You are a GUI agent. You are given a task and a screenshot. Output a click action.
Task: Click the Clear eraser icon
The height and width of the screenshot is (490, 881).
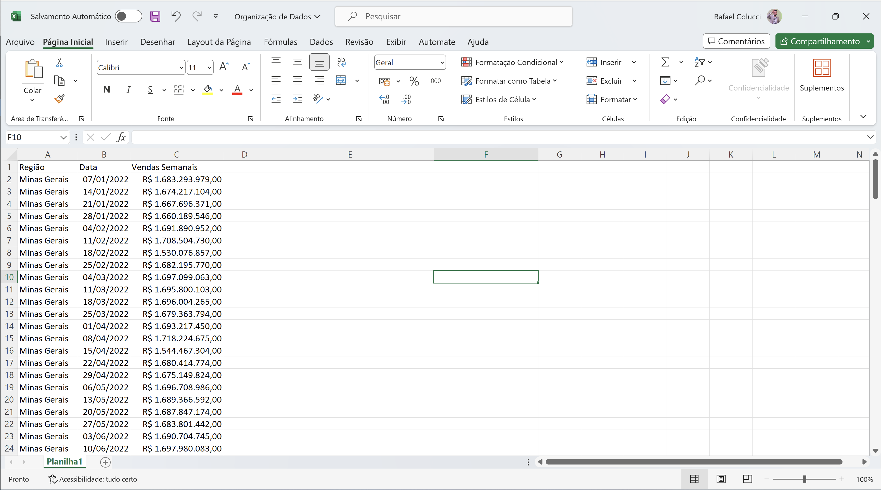(665, 99)
